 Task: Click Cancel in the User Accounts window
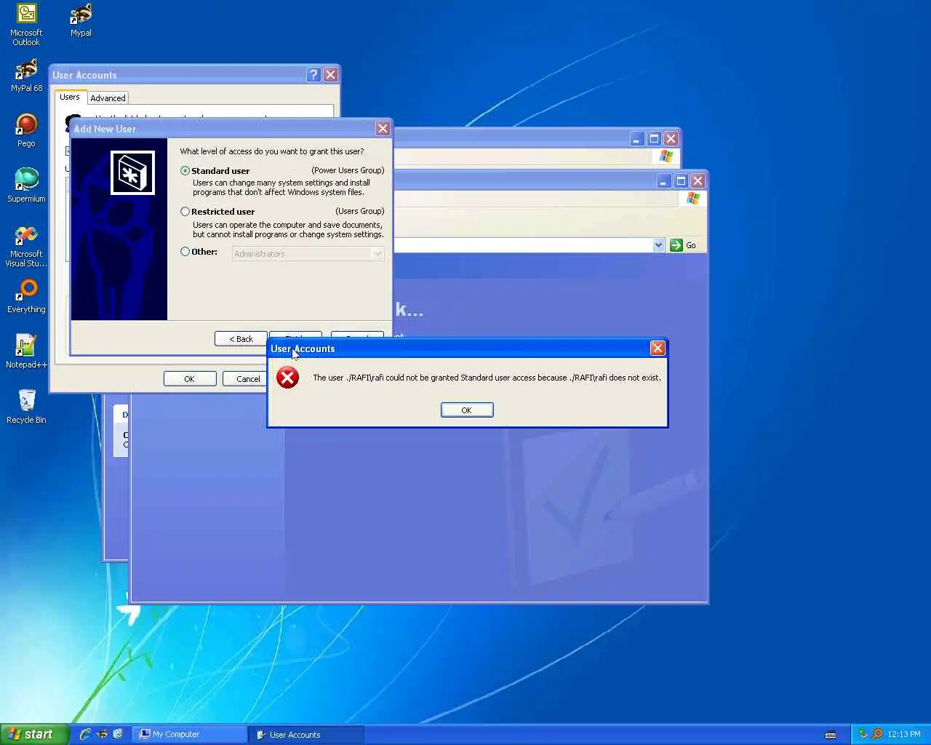click(245, 379)
